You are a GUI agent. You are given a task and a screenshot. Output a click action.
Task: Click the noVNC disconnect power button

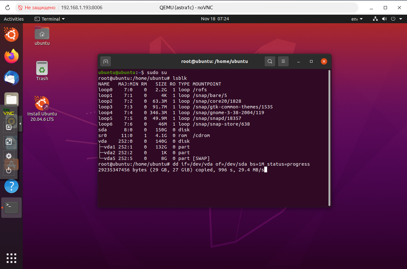click(9, 170)
